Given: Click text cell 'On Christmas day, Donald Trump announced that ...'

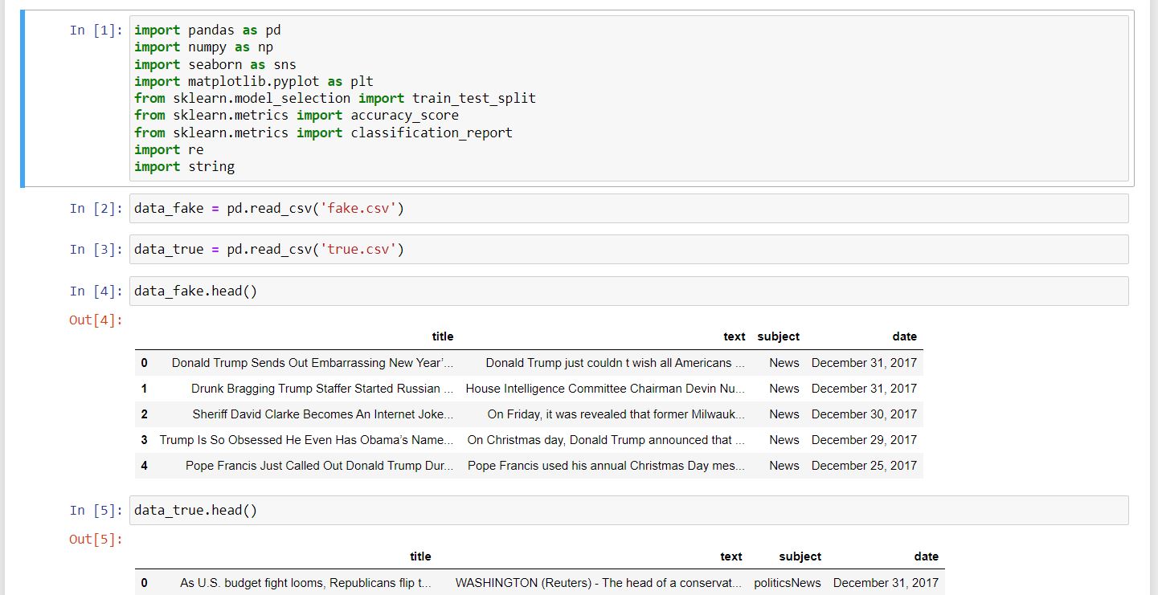Looking at the screenshot, I should click(606, 440).
